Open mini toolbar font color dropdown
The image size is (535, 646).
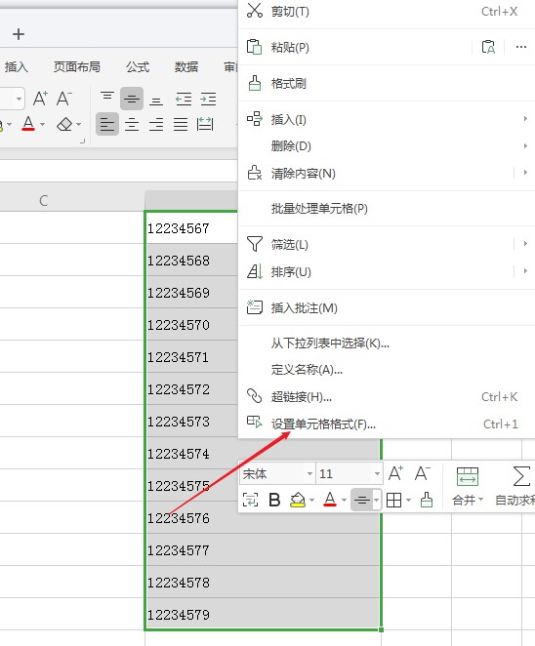[344, 501]
